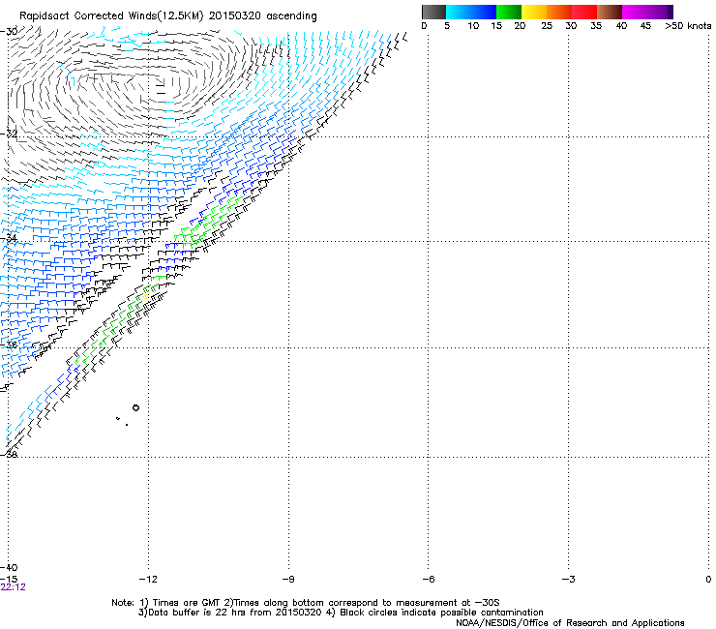The image size is (716, 629).
Task: Click the "40" label under the color legend
Action: tap(621, 26)
